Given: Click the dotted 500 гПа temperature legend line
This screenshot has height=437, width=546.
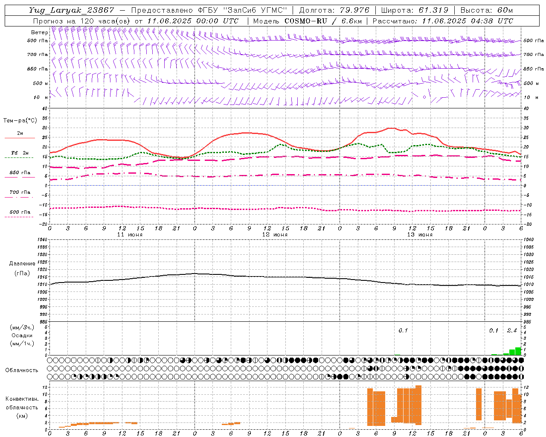Looking at the screenshot, I should [x=19, y=217].
